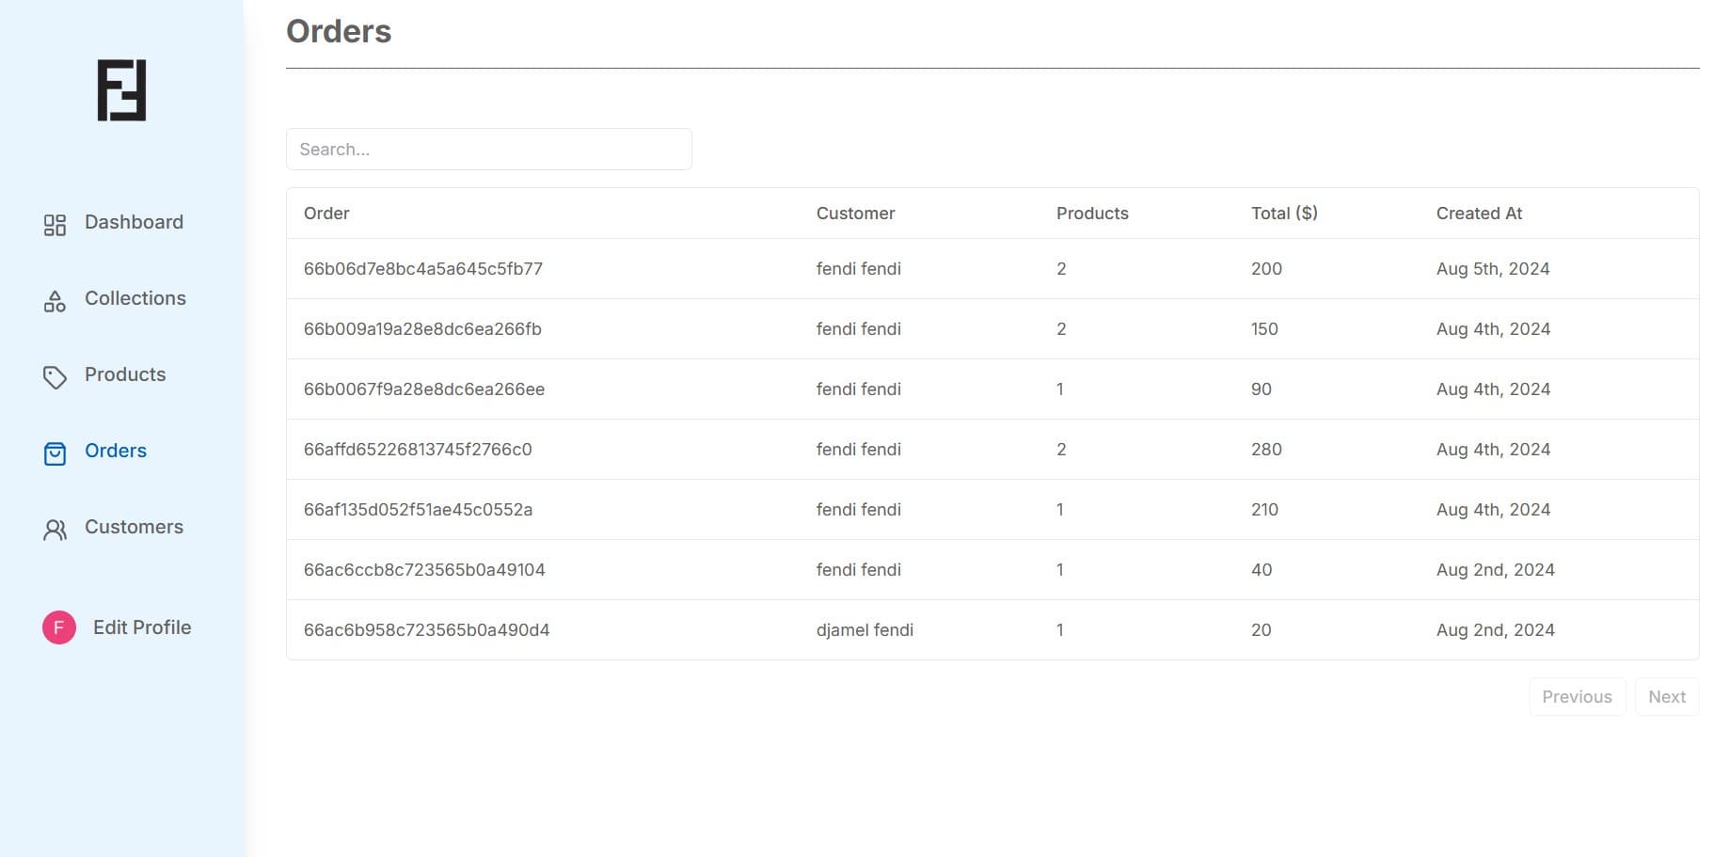Open order 66ac6b958c723565b0a490d4

426,630
